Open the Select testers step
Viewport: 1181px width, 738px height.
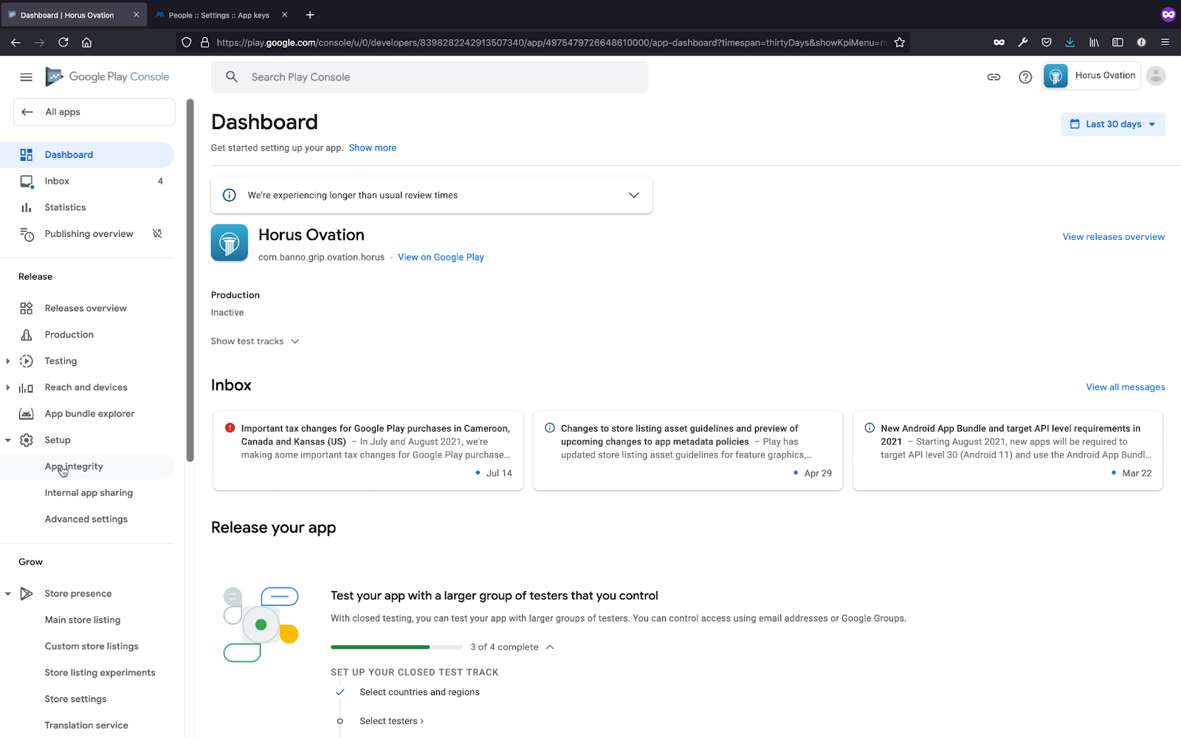(391, 721)
